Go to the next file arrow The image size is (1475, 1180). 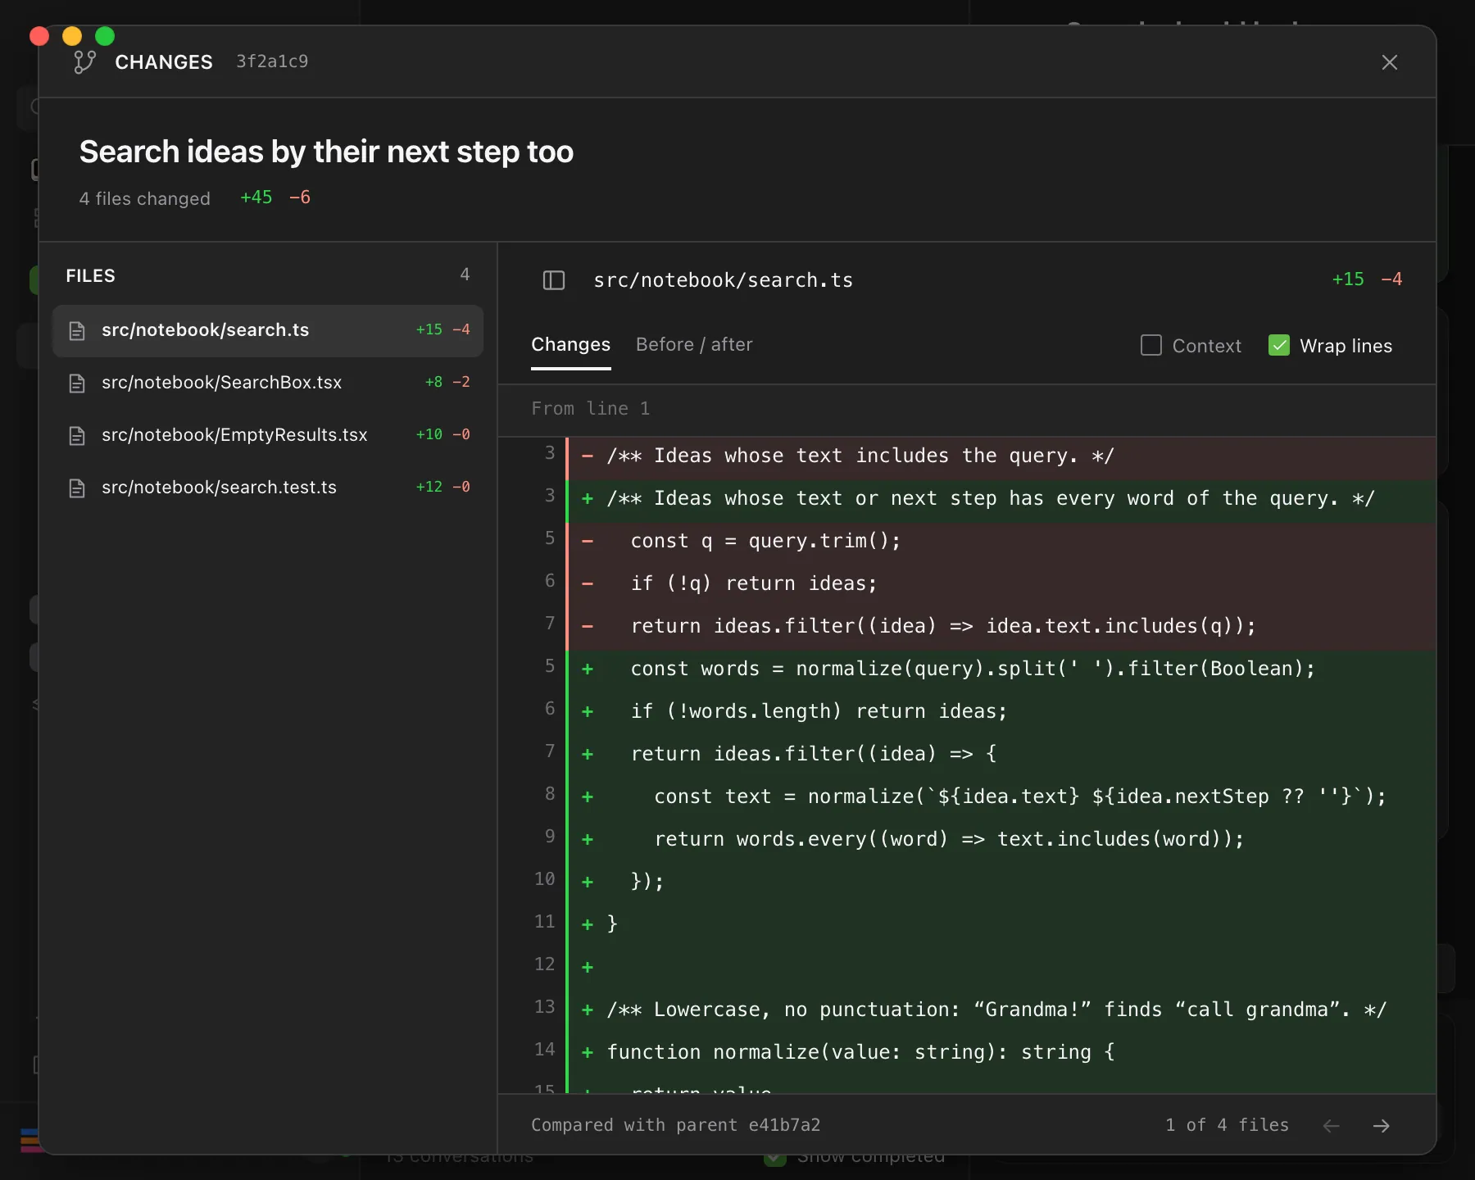click(x=1381, y=1126)
